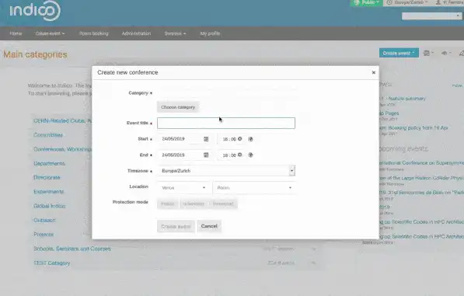Open the calendar view icon beside Create event
Screen dimensions: 464x296
[428, 54]
